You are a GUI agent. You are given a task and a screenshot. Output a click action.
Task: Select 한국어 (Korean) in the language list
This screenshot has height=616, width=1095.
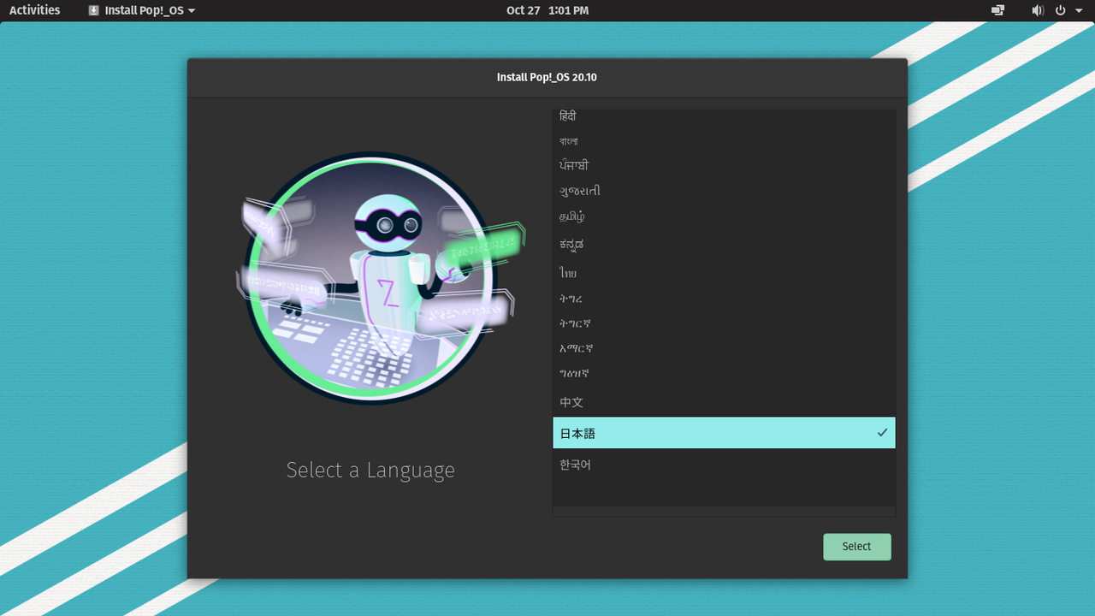coord(724,465)
